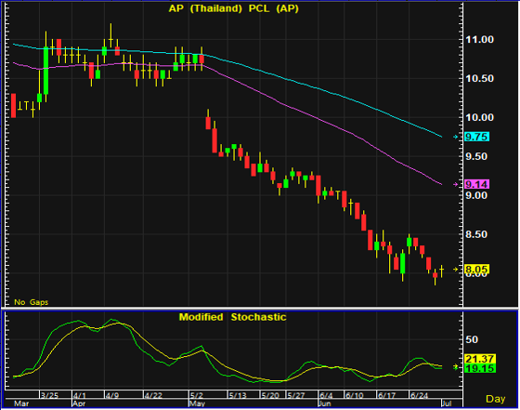Screen dimensions: 520x410
Task: Click the 6/10 date marker
Action: coord(355,395)
